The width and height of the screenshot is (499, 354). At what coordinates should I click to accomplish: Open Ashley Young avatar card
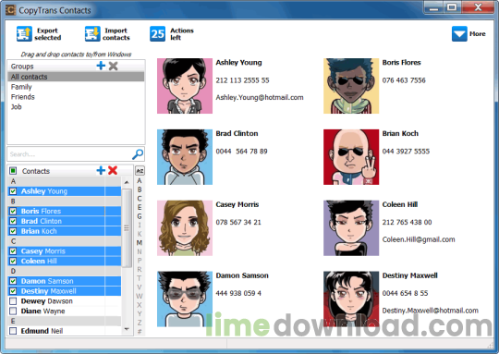click(185, 86)
